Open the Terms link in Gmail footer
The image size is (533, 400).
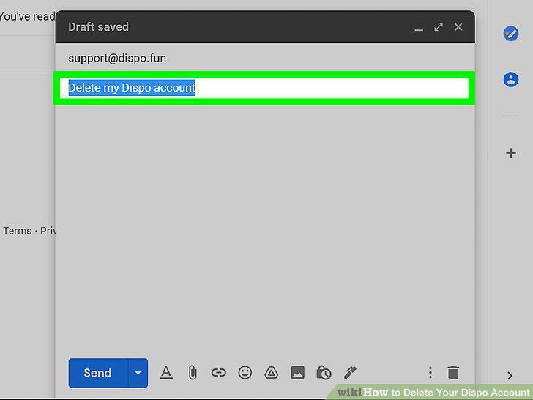tap(18, 231)
